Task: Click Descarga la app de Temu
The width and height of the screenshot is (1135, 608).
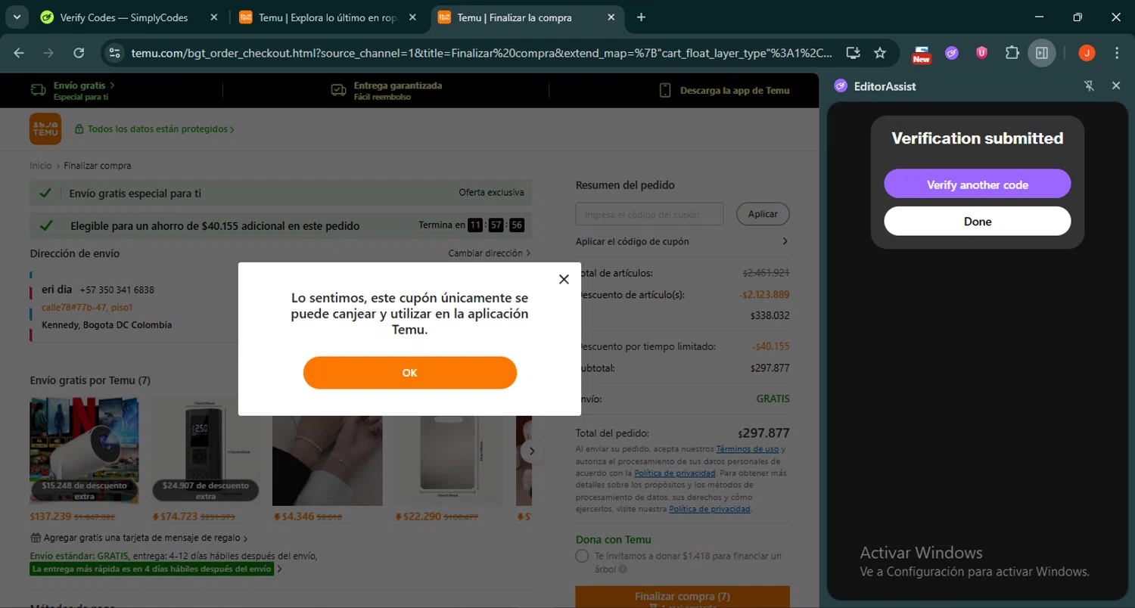Action: [x=724, y=91]
